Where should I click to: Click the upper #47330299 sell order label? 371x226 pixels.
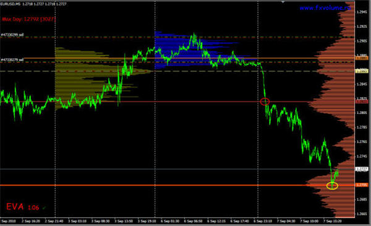(12, 35)
